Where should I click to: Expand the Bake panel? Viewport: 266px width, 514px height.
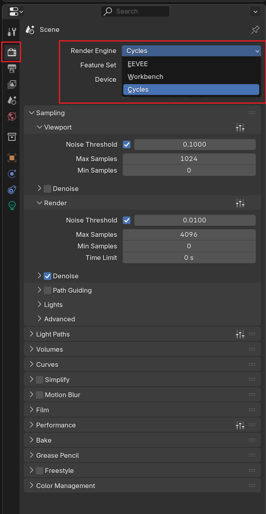(x=32, y=440)
